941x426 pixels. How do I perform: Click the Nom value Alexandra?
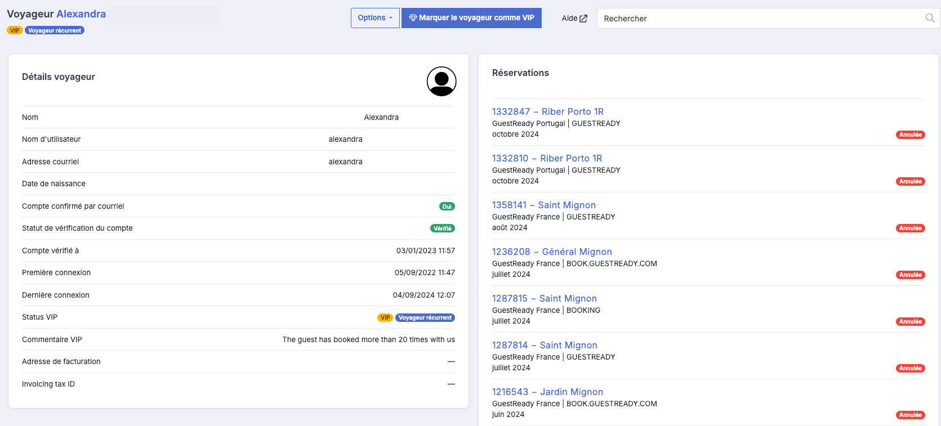381,117
